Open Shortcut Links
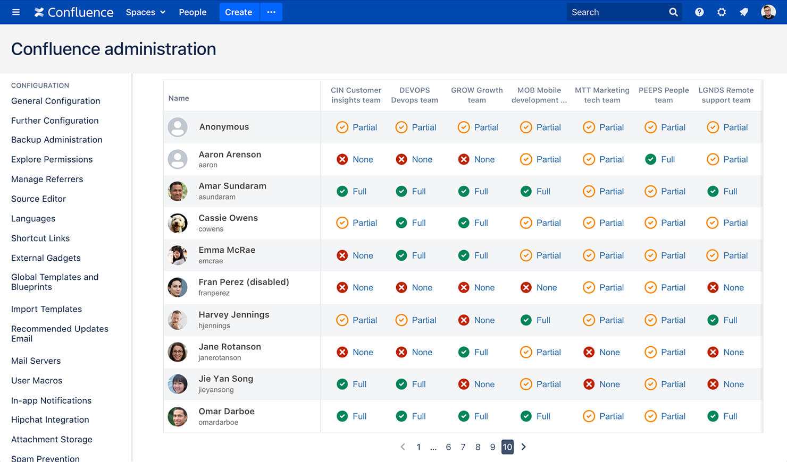The image size is (787, 462). pos(40,238)
